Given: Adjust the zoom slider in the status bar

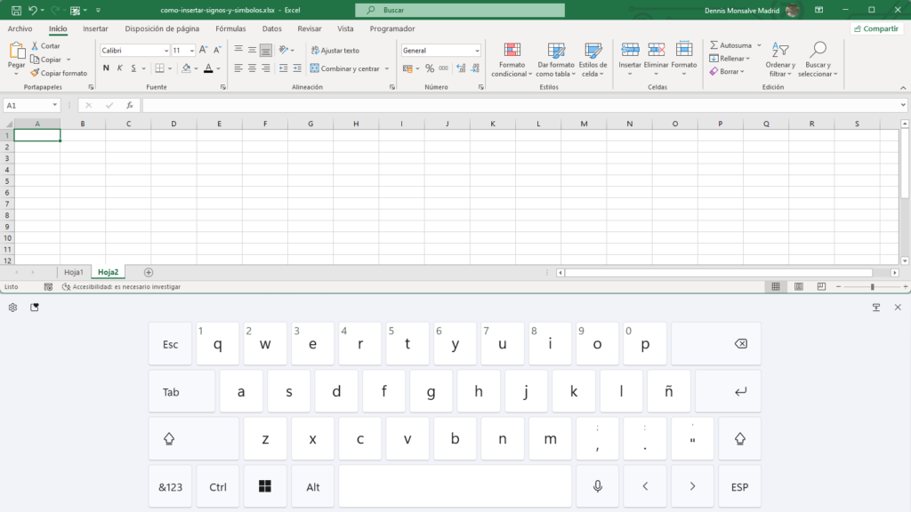Looking at the screenshot, I should pyautogui.click(x=872, y=286).
